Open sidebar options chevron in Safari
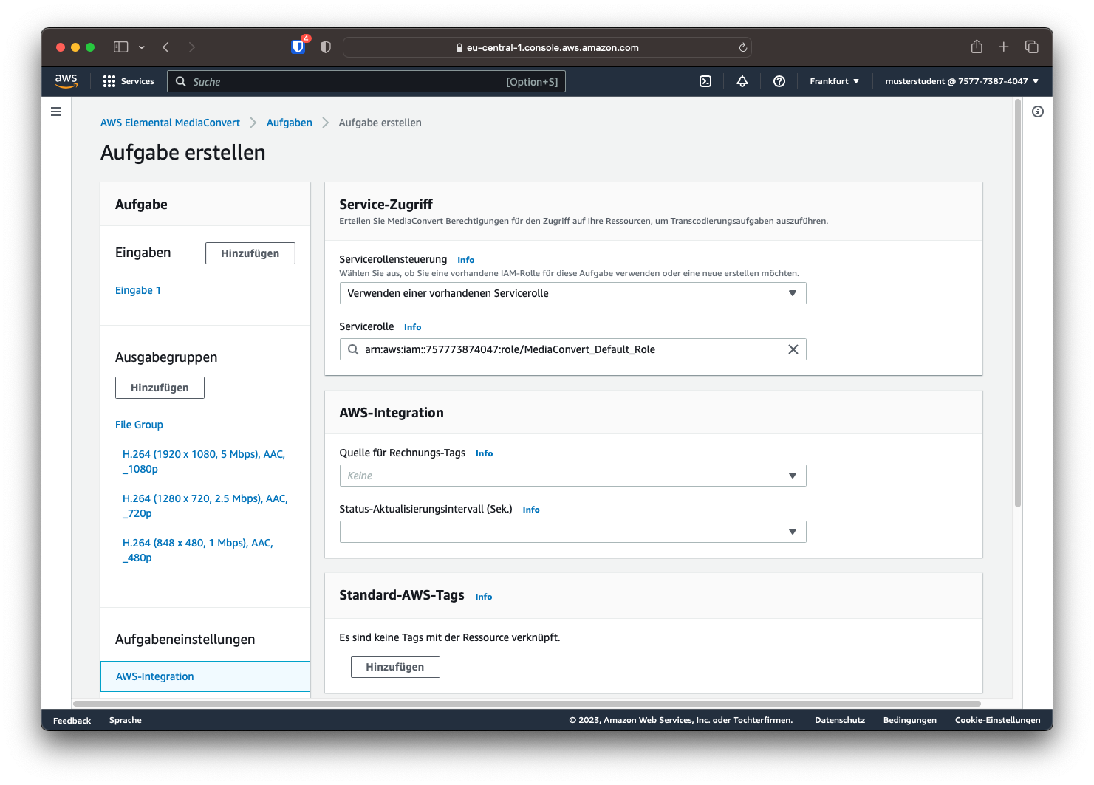This screenshot has height=785, width=1094. pyautogui.click(x=142, y=47)
